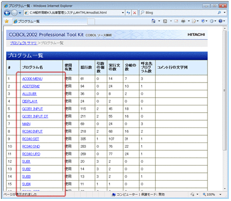231x201 pixels.
Task: Open the ADDTERM2 program link
Action: [31, 86]
